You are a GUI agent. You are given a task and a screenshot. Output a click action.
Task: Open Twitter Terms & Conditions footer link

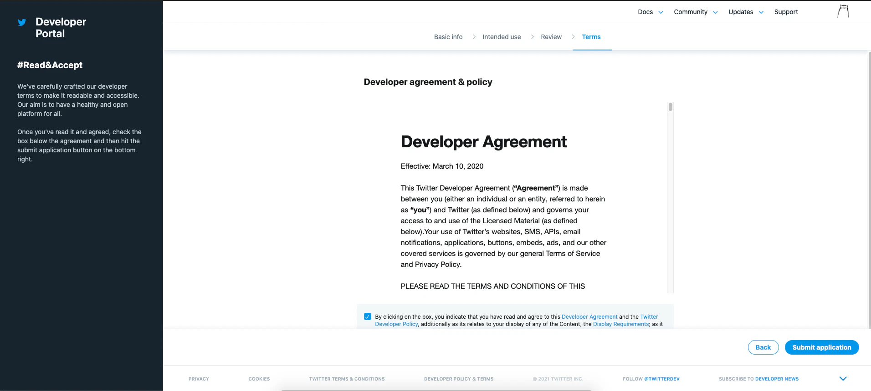(347, 379)
